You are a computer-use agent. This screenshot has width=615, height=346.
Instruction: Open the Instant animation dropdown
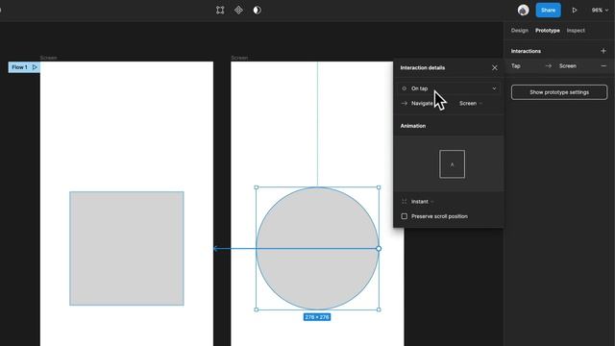point(422,202)
